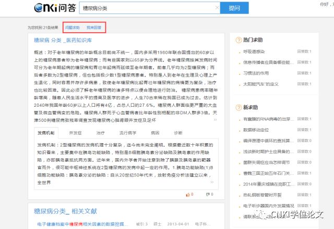Click the thumbs-up like icon
This screenshot has width=334, height=229.
coord(188,194)
